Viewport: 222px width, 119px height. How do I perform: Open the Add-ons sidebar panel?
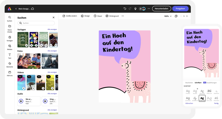pyautogui.click(x=10, y=73)
